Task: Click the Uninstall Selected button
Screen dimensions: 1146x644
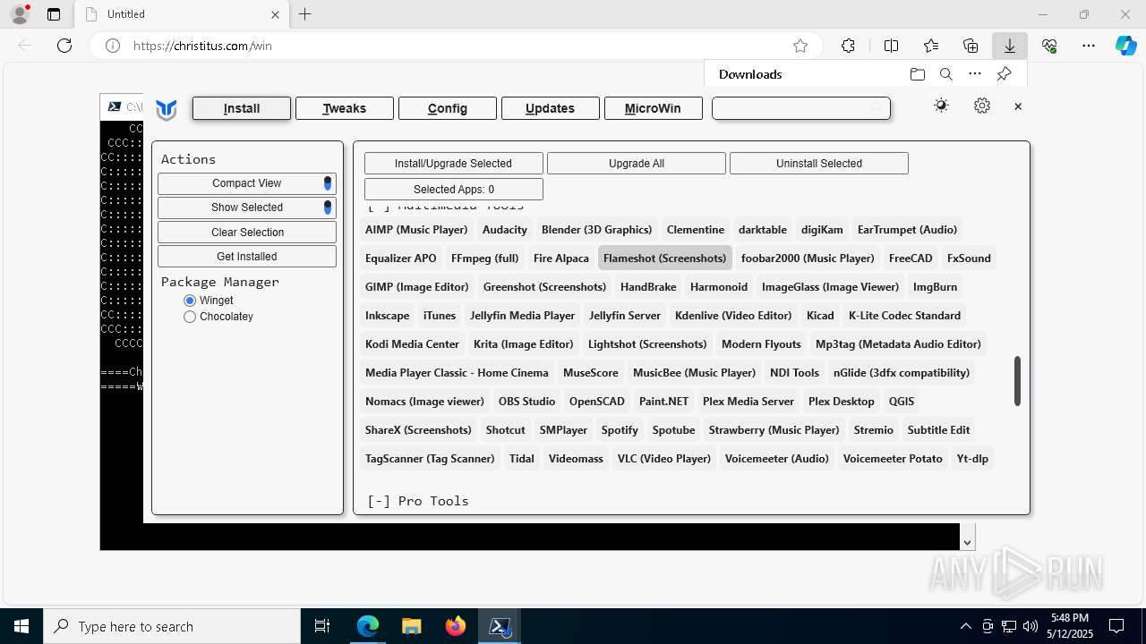Action: coord(819,164)
